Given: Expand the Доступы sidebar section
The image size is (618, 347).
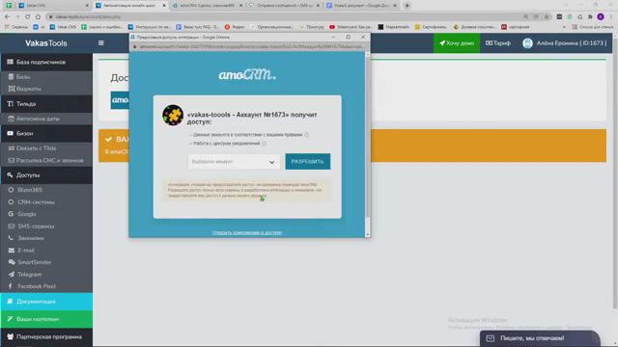Looking at the screenshot, I should pos(46,175).
